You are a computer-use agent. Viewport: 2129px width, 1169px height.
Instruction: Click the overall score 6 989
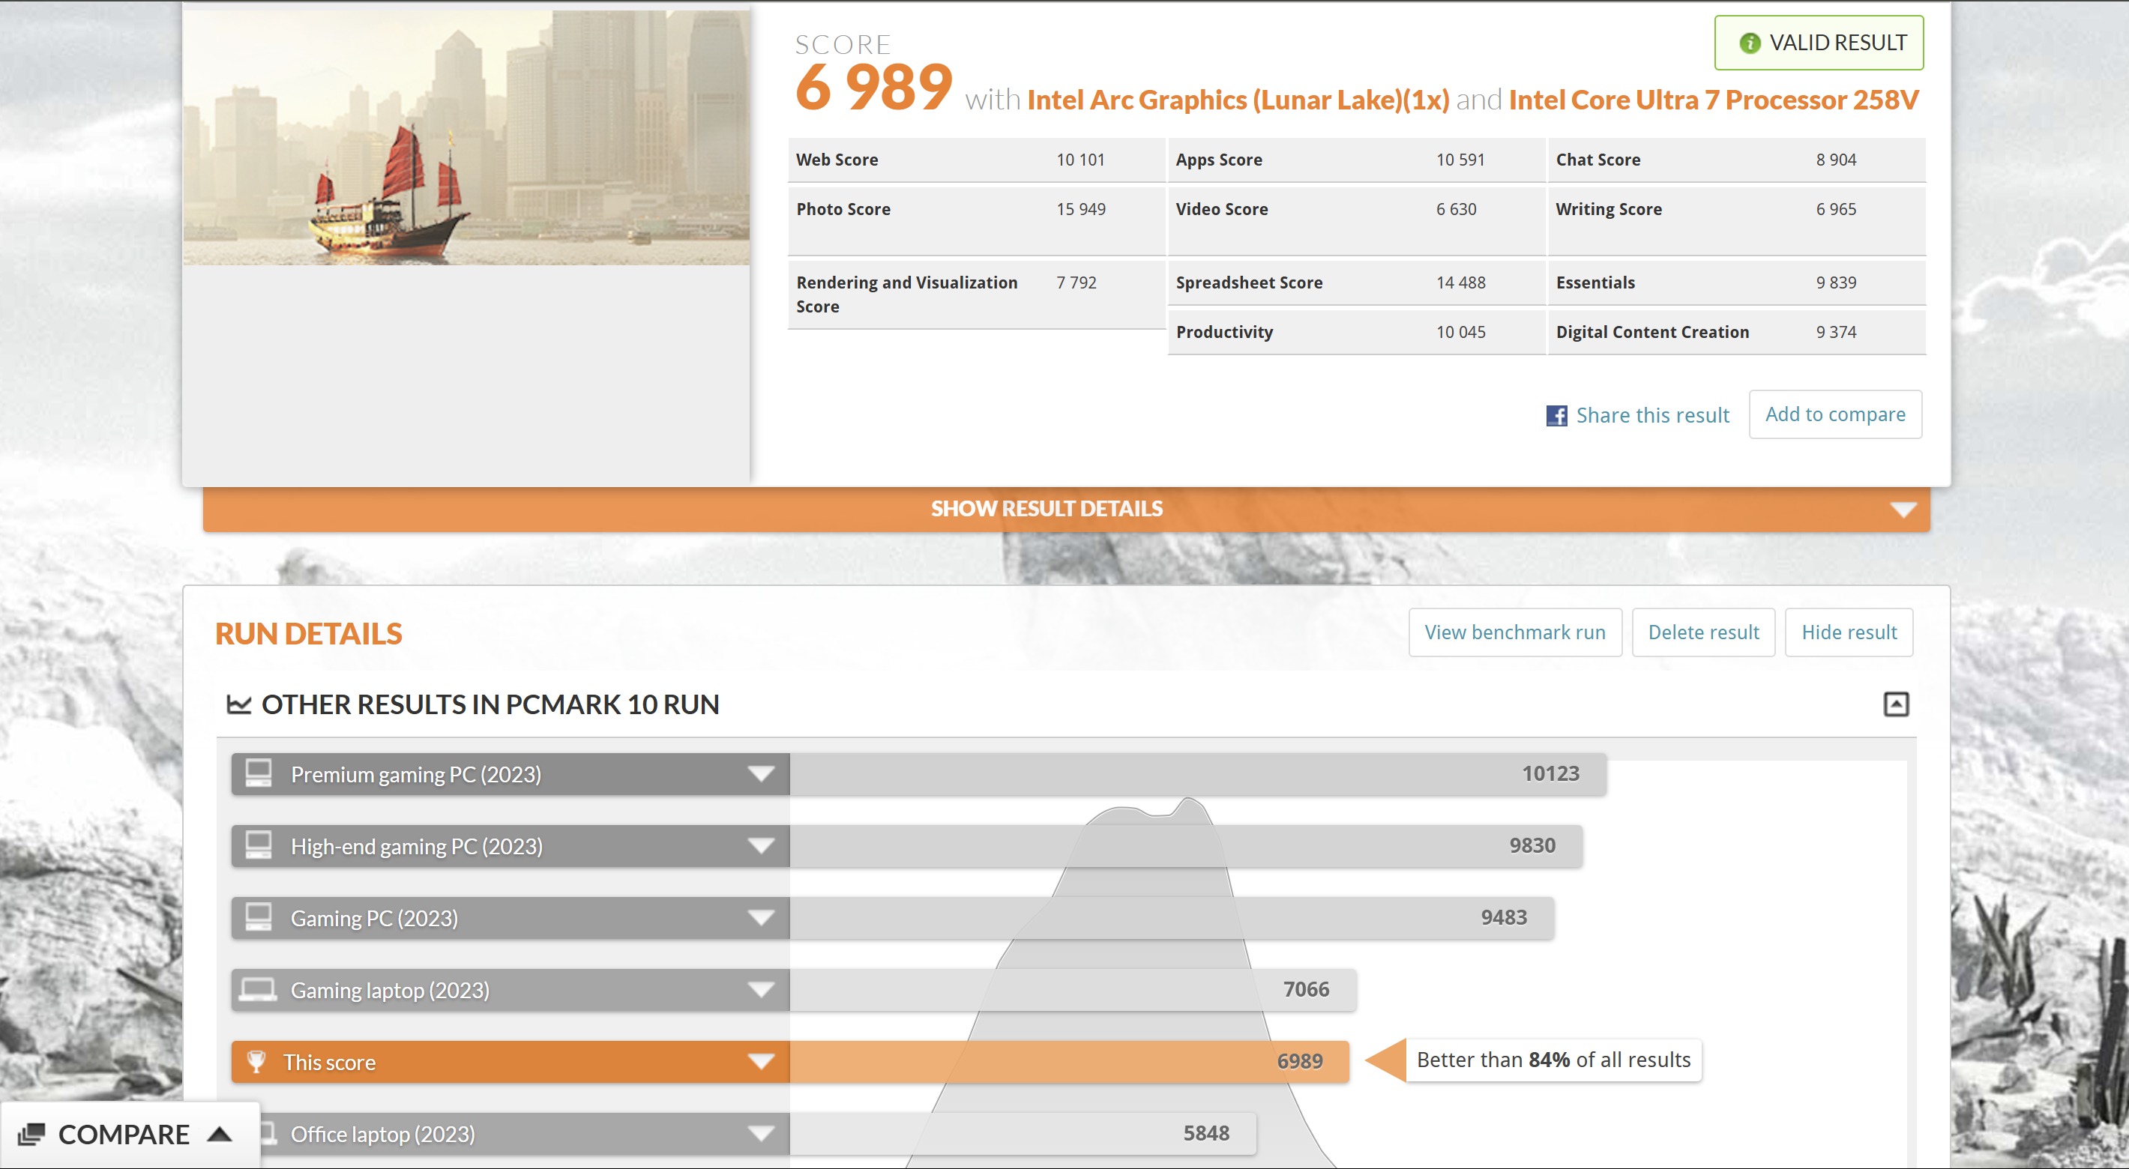tap(873, 88)
